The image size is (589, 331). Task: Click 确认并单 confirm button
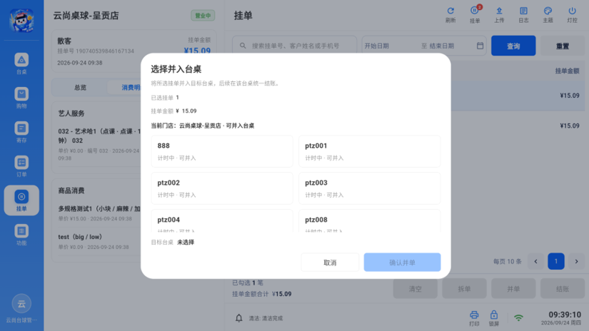pyautogui.click(x=403, y=263)
